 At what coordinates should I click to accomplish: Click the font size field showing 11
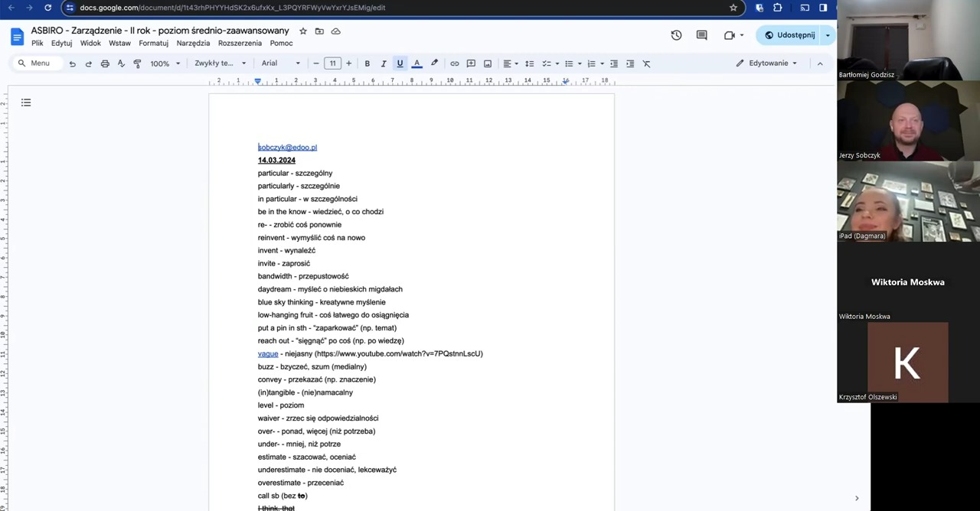point(332,63)
